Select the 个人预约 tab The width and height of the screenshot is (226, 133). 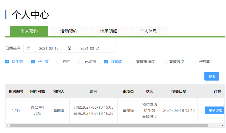(x=29, y=31)
